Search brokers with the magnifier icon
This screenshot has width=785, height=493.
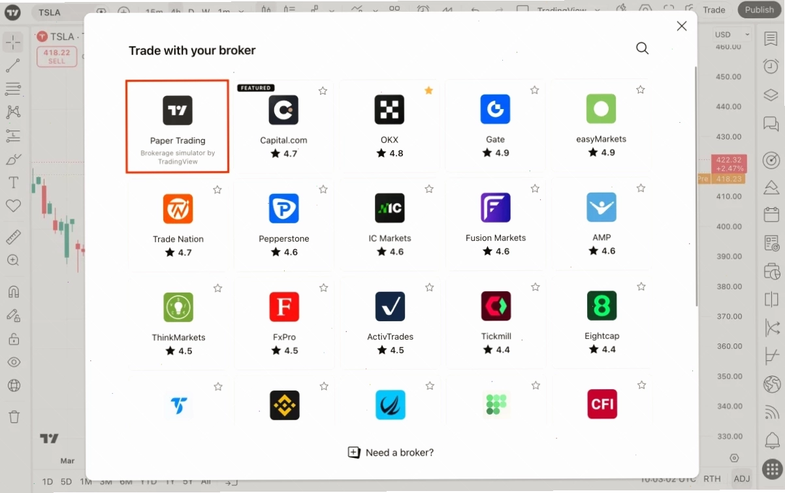click(x=643, y=48)
